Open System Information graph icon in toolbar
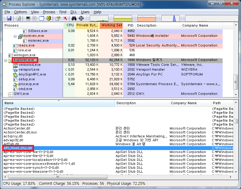 pos(28,18)
